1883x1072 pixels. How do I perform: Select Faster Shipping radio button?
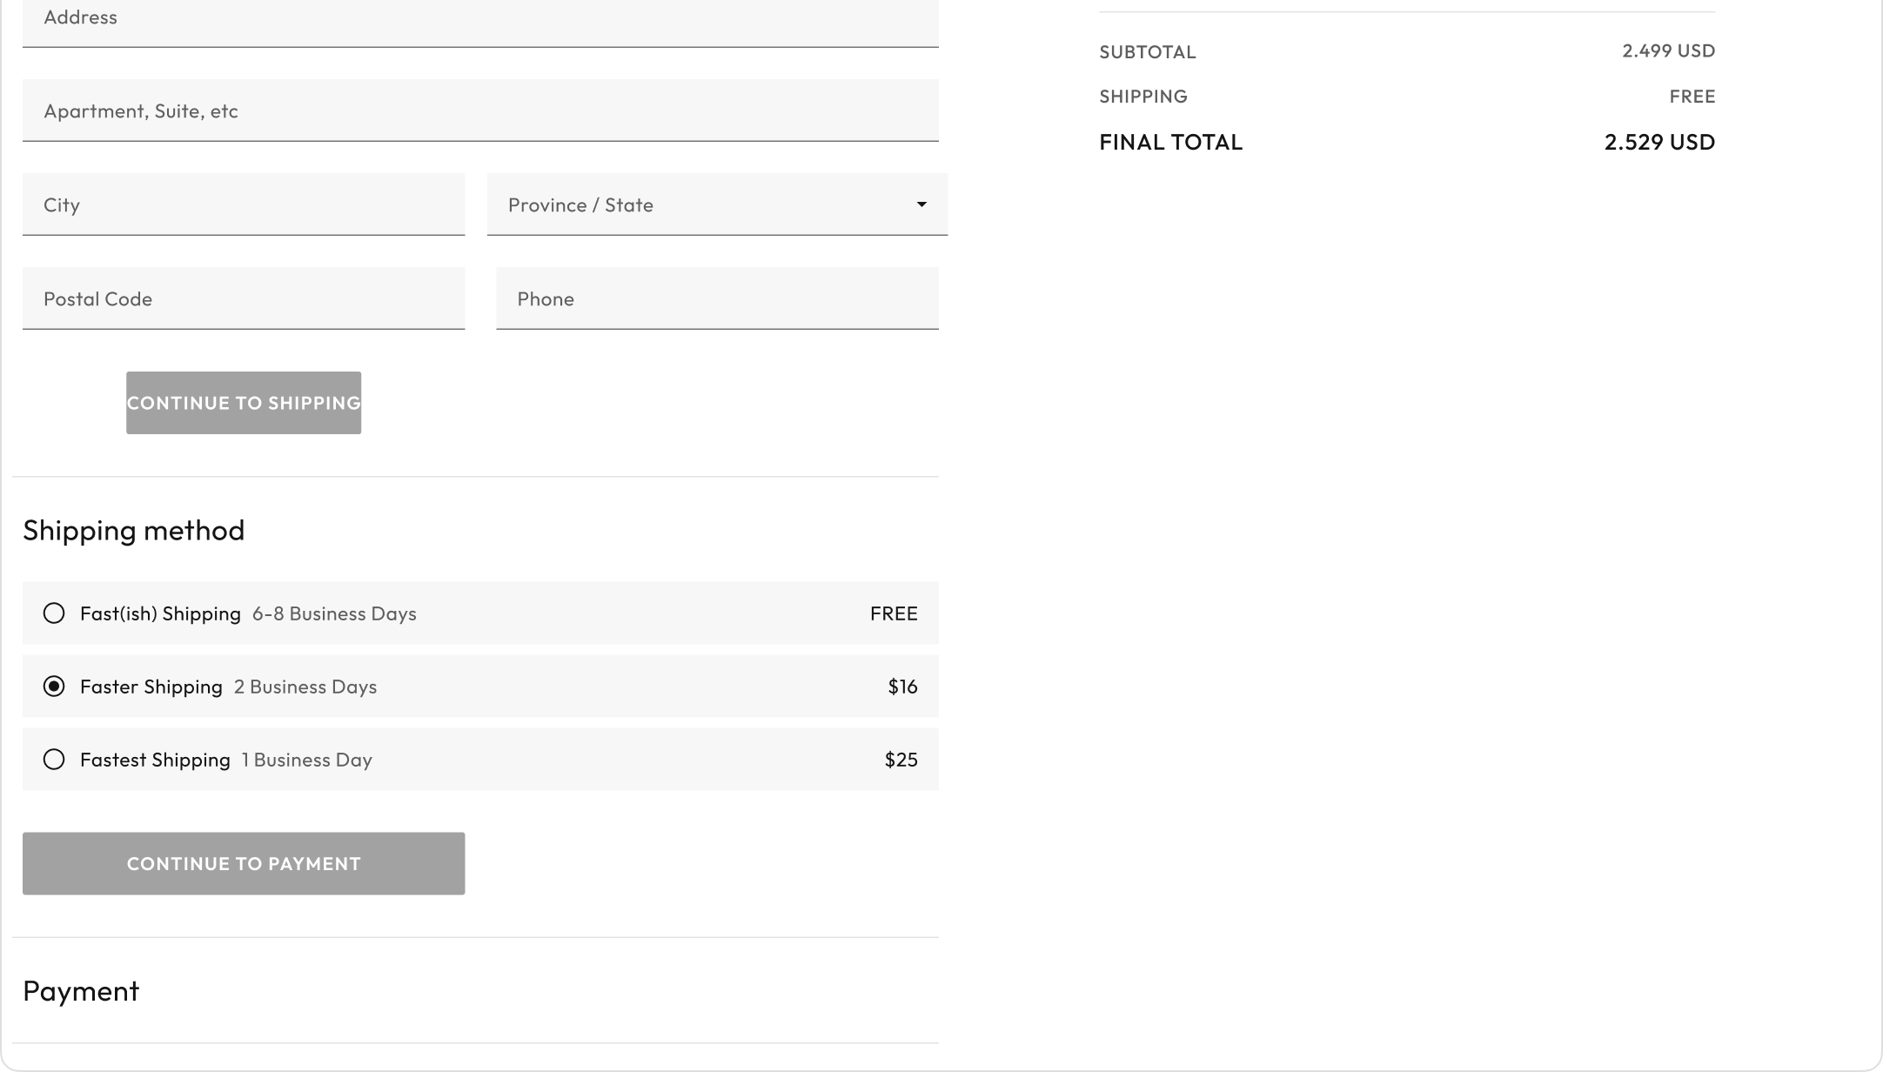click(54, 687)
